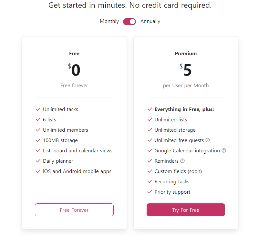Select the Monthly billing label
Viewport: 259px width, 235px height.
click(x=109, y=22)
